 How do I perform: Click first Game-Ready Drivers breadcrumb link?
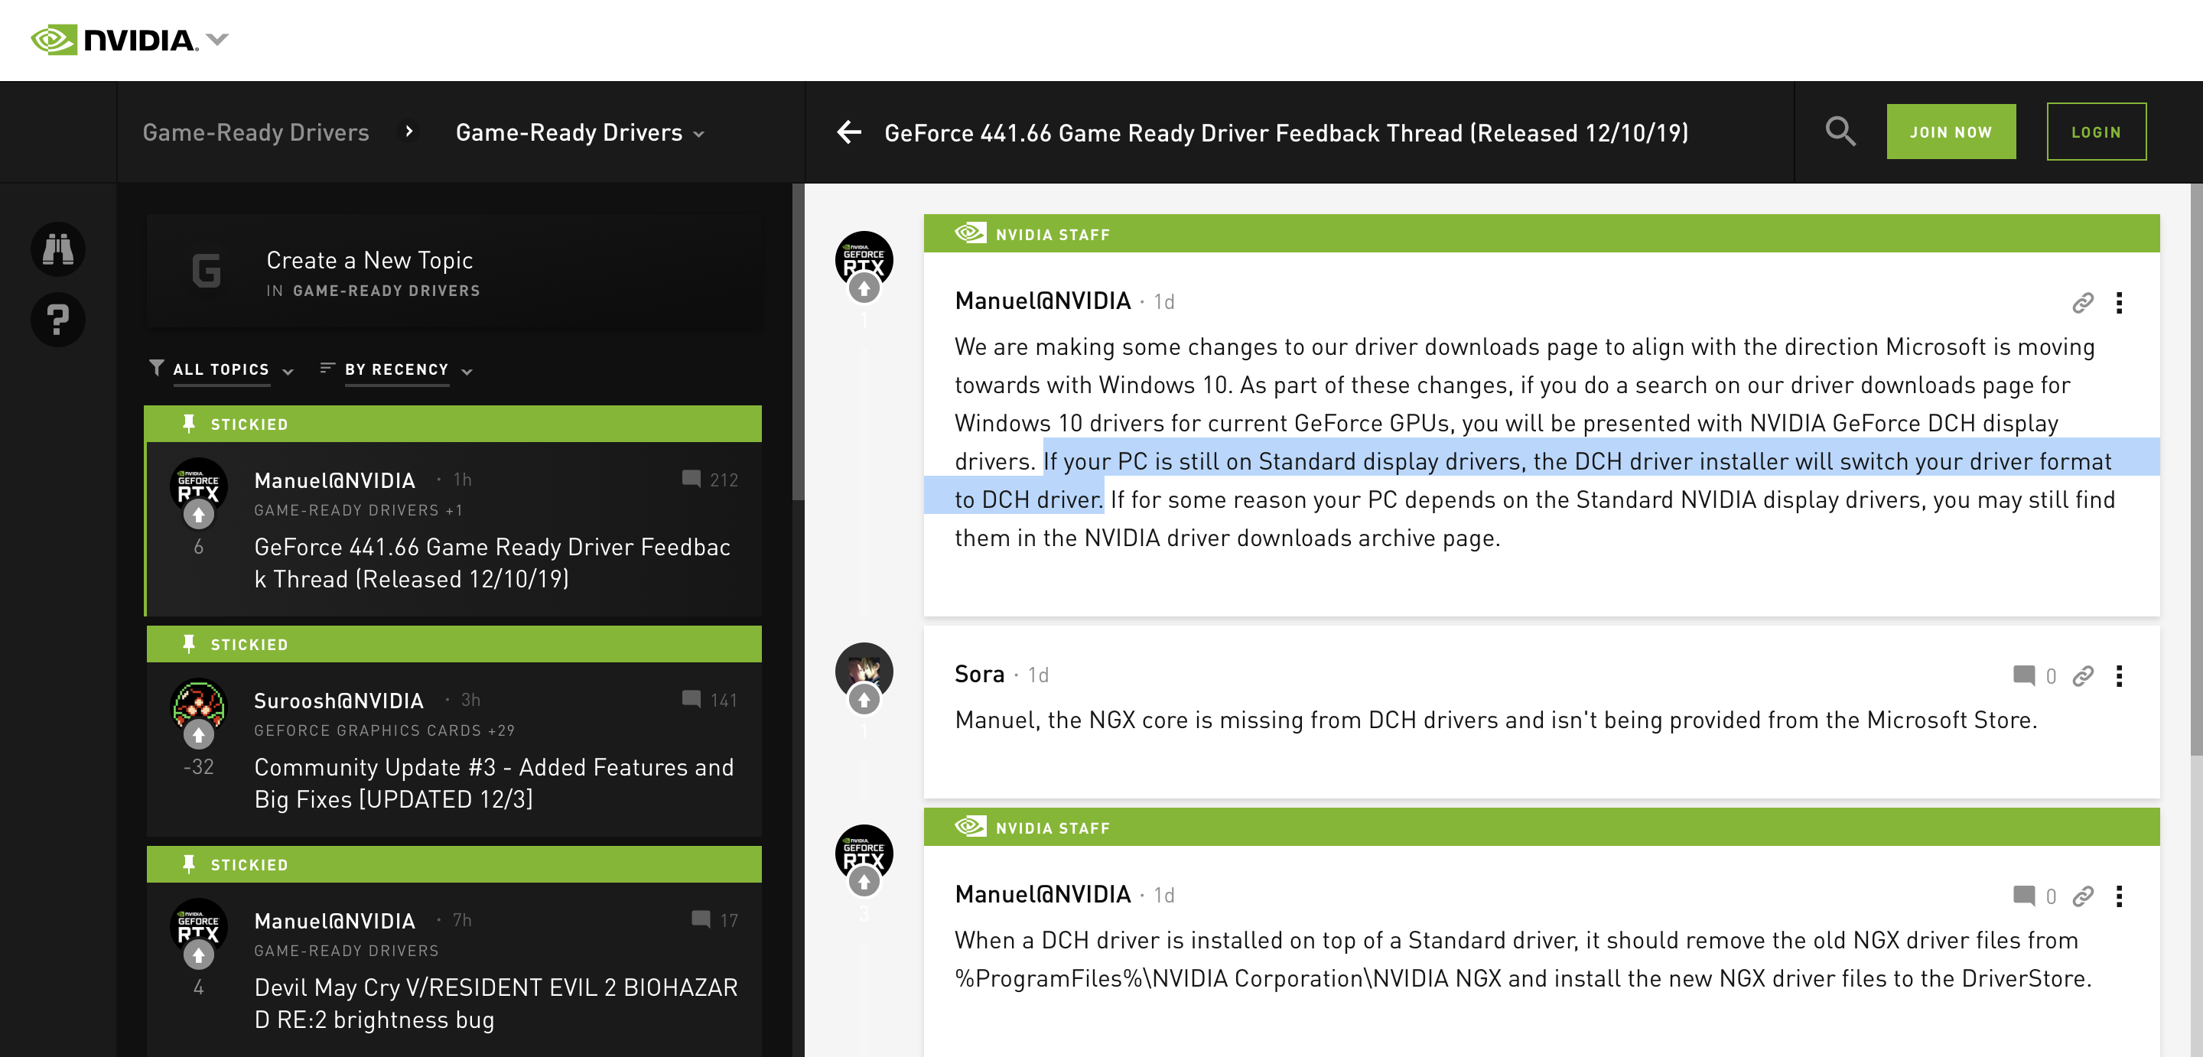(255, 132)
